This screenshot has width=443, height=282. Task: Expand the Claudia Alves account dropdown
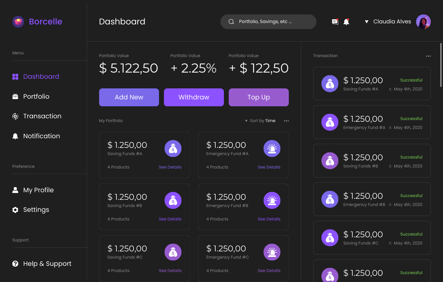367,21
